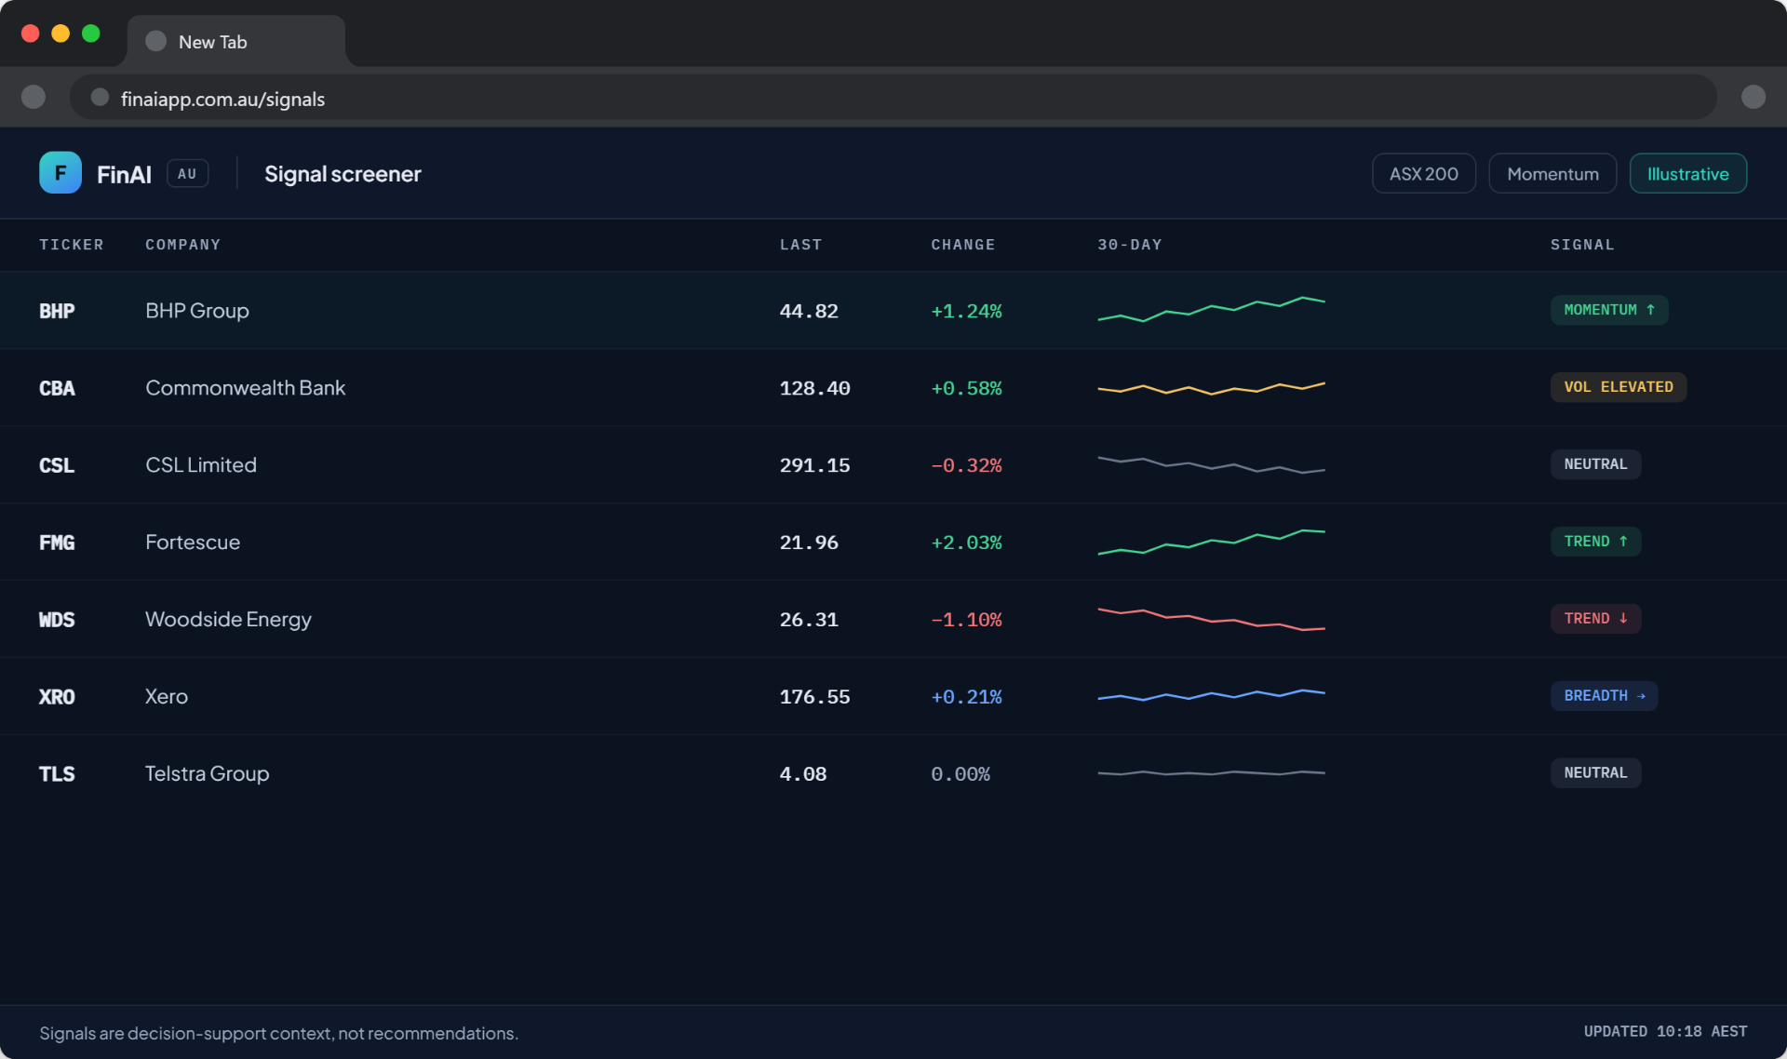Click TLS last price 4.08

tap(803, 774)
